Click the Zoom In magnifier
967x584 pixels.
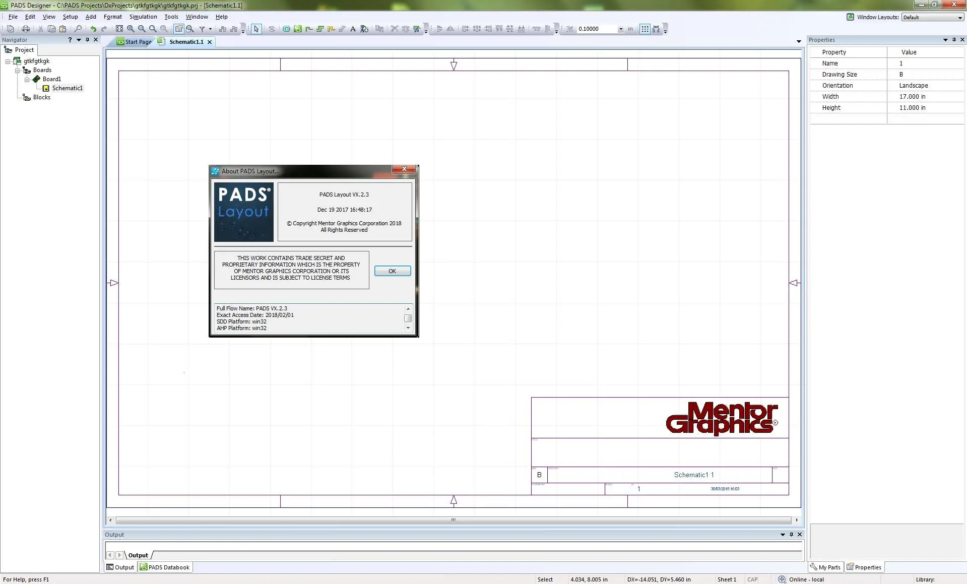[x=131, y=29]
